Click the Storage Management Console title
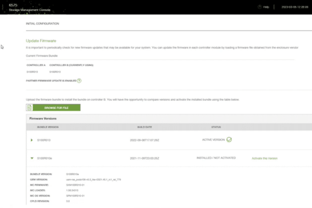Image resolution: width=312 pixels, height=208 pixels. [x=29, y=10]
